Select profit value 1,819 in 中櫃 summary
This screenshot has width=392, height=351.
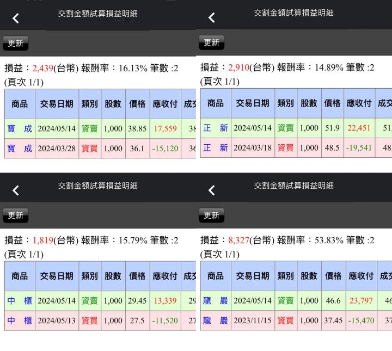[43, 241]
